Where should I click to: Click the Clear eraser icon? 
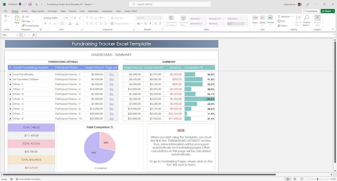pos(279,25)
